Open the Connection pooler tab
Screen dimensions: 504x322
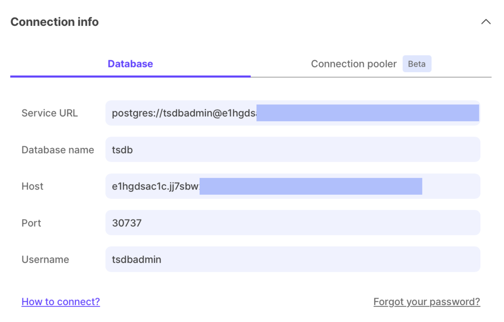(353, 64)
